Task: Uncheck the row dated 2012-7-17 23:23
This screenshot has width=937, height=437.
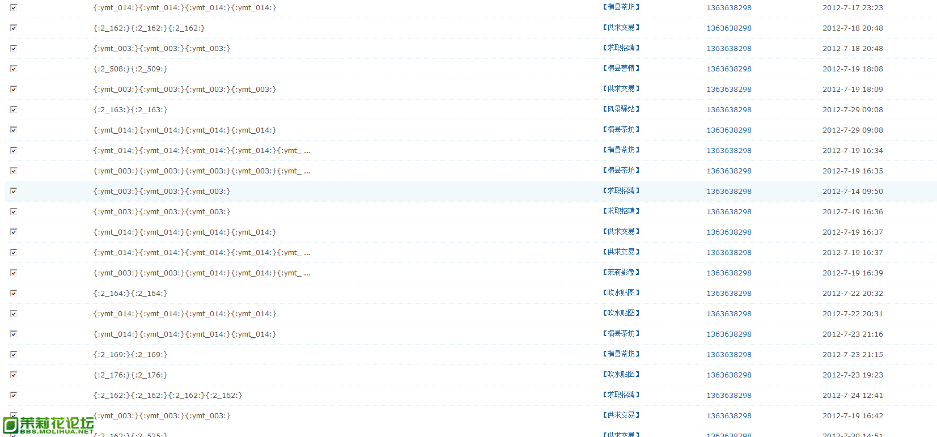Action: [x=14, y=7]
